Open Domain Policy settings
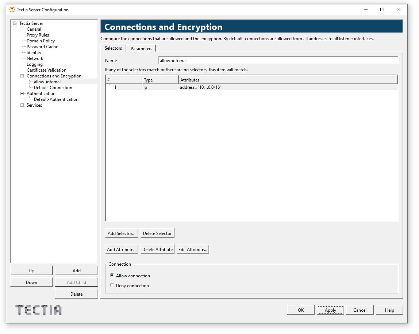 tap(41, 41)
